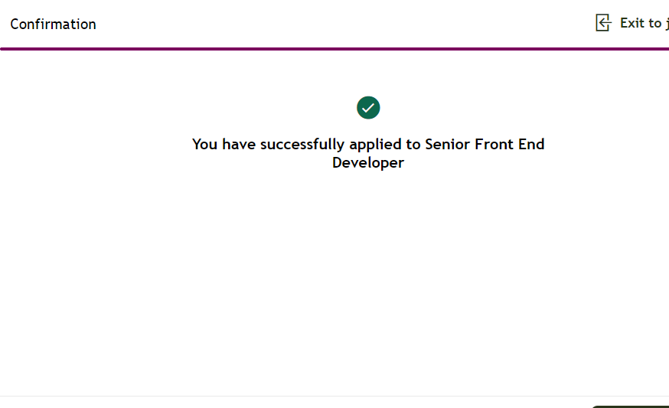669x408 pixels.
Task: Click the word "Front" in the job title
Action: tap(491, 144)
